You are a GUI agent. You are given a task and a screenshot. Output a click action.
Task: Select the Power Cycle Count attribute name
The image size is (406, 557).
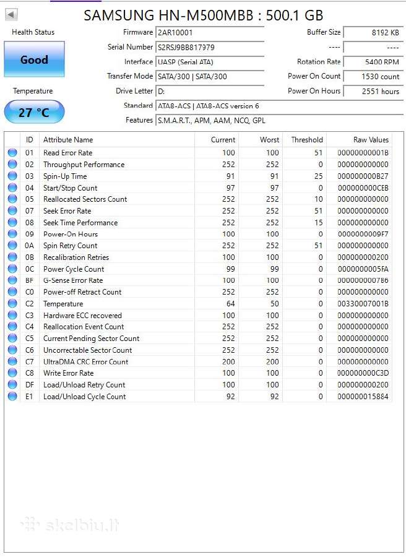[x=74, y=269]
